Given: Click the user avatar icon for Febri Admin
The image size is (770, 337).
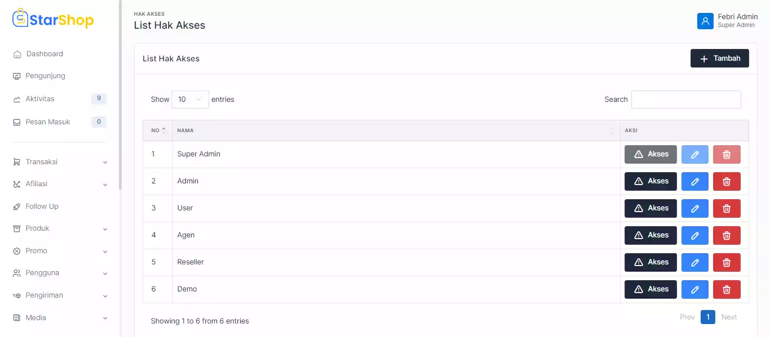Looking at the screenshot, I should 705,21.
